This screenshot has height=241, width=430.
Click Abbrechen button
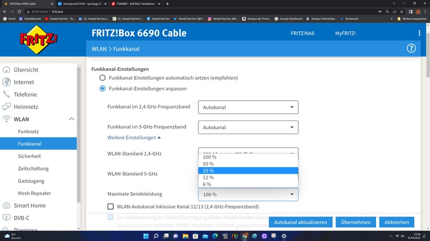pos(397,222)
